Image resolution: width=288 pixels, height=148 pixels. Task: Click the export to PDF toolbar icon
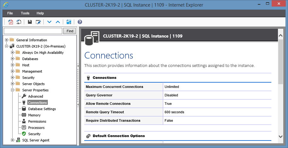pos(10,22)
